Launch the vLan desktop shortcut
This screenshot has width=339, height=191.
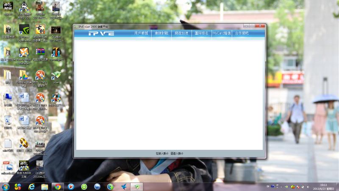pos(56,77)
